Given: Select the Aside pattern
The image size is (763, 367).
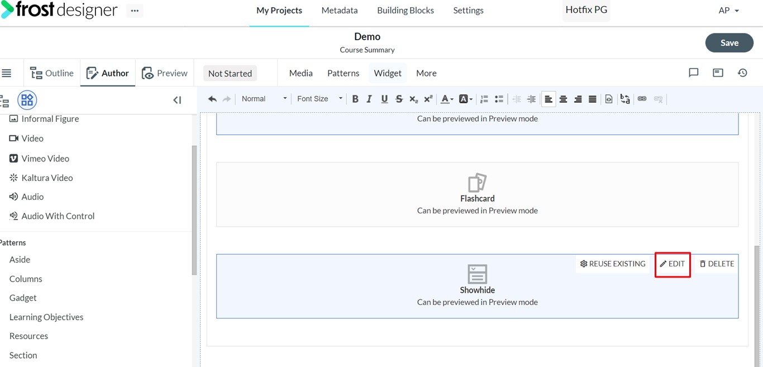Looking at the screenshot, I should [20, 259].
